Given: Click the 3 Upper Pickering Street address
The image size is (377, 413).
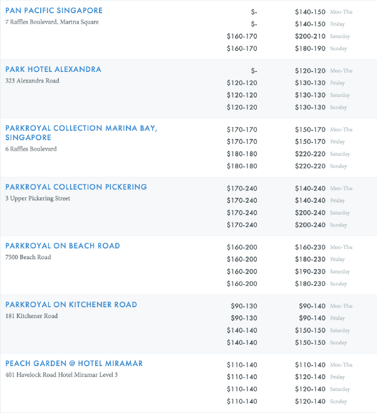Looking at the screenshot, I should coord(38,198).
